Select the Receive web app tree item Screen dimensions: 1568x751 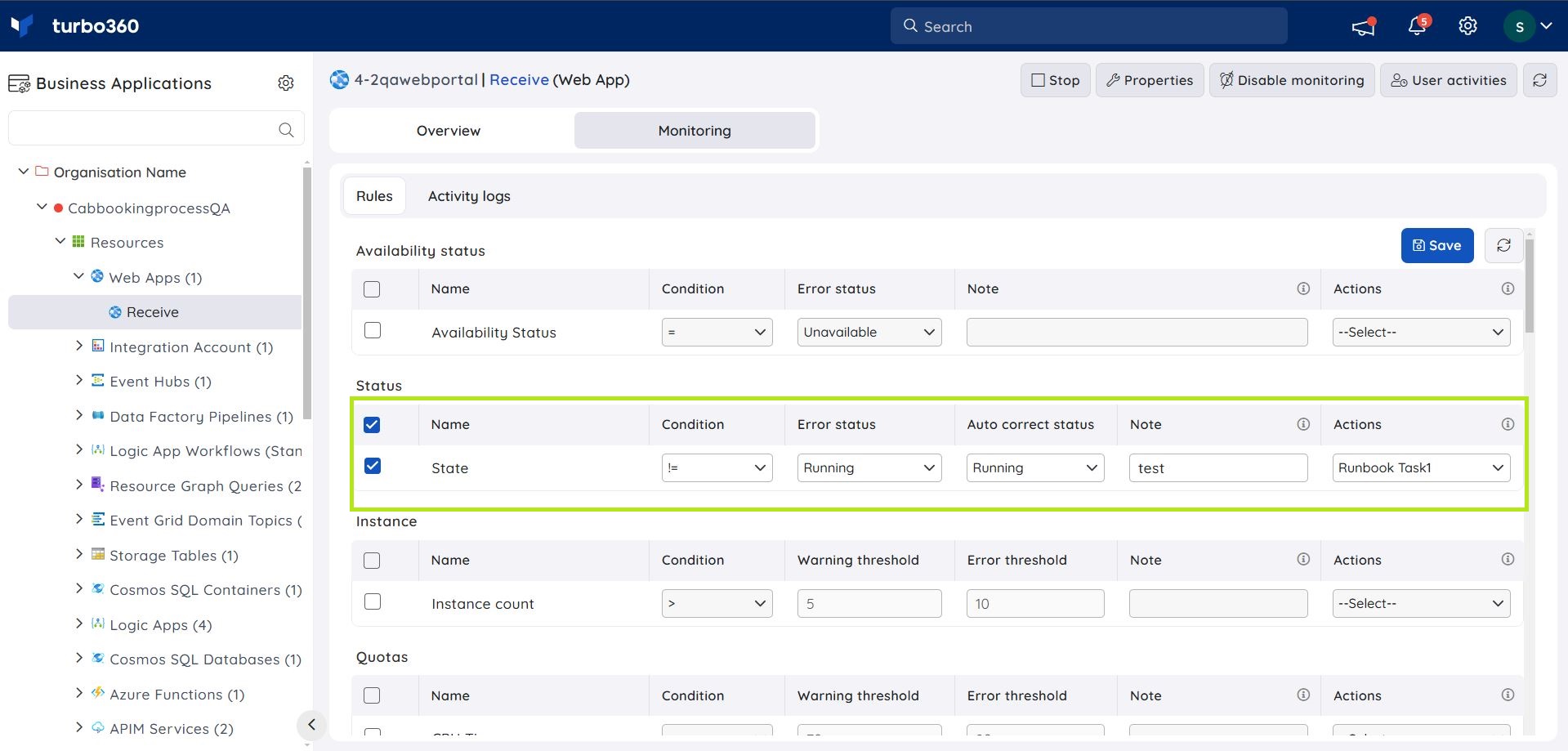(155, 312)
